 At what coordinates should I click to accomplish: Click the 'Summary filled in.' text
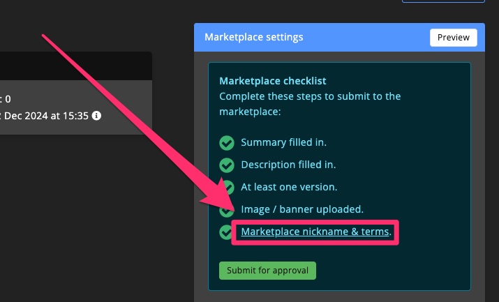pyautogui.click(x=283, y=142)
